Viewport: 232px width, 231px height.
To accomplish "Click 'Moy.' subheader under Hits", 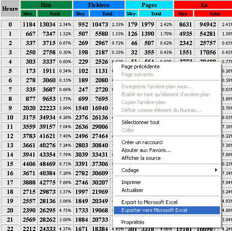I will coord(28,13).
